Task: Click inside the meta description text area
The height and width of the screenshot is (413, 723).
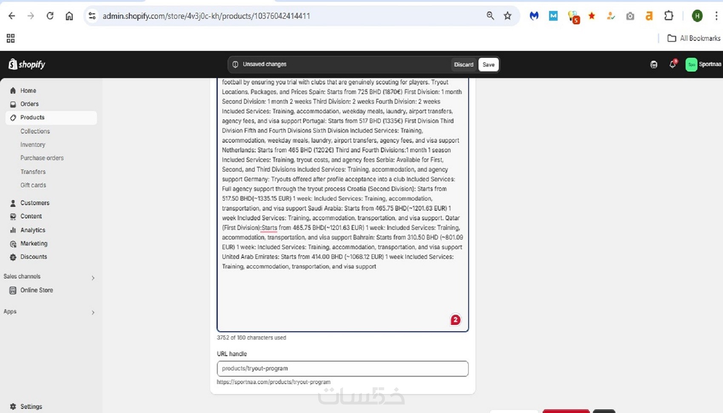Action: [343, 204]
